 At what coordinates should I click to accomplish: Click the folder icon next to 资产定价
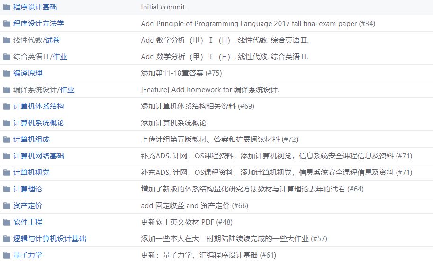[7, 206]
